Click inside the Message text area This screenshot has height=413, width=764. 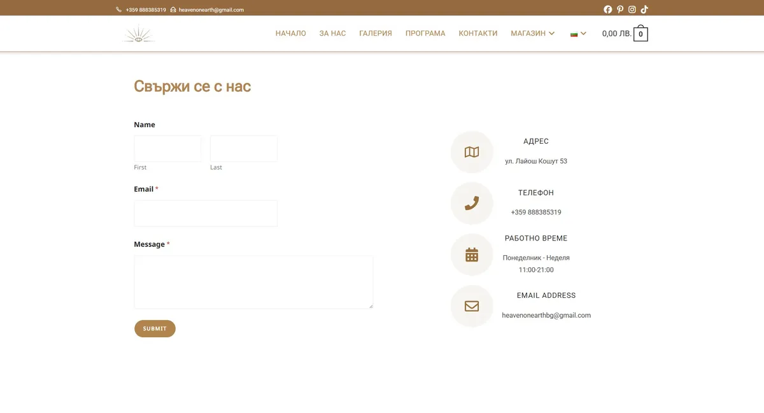coord(253,282)
